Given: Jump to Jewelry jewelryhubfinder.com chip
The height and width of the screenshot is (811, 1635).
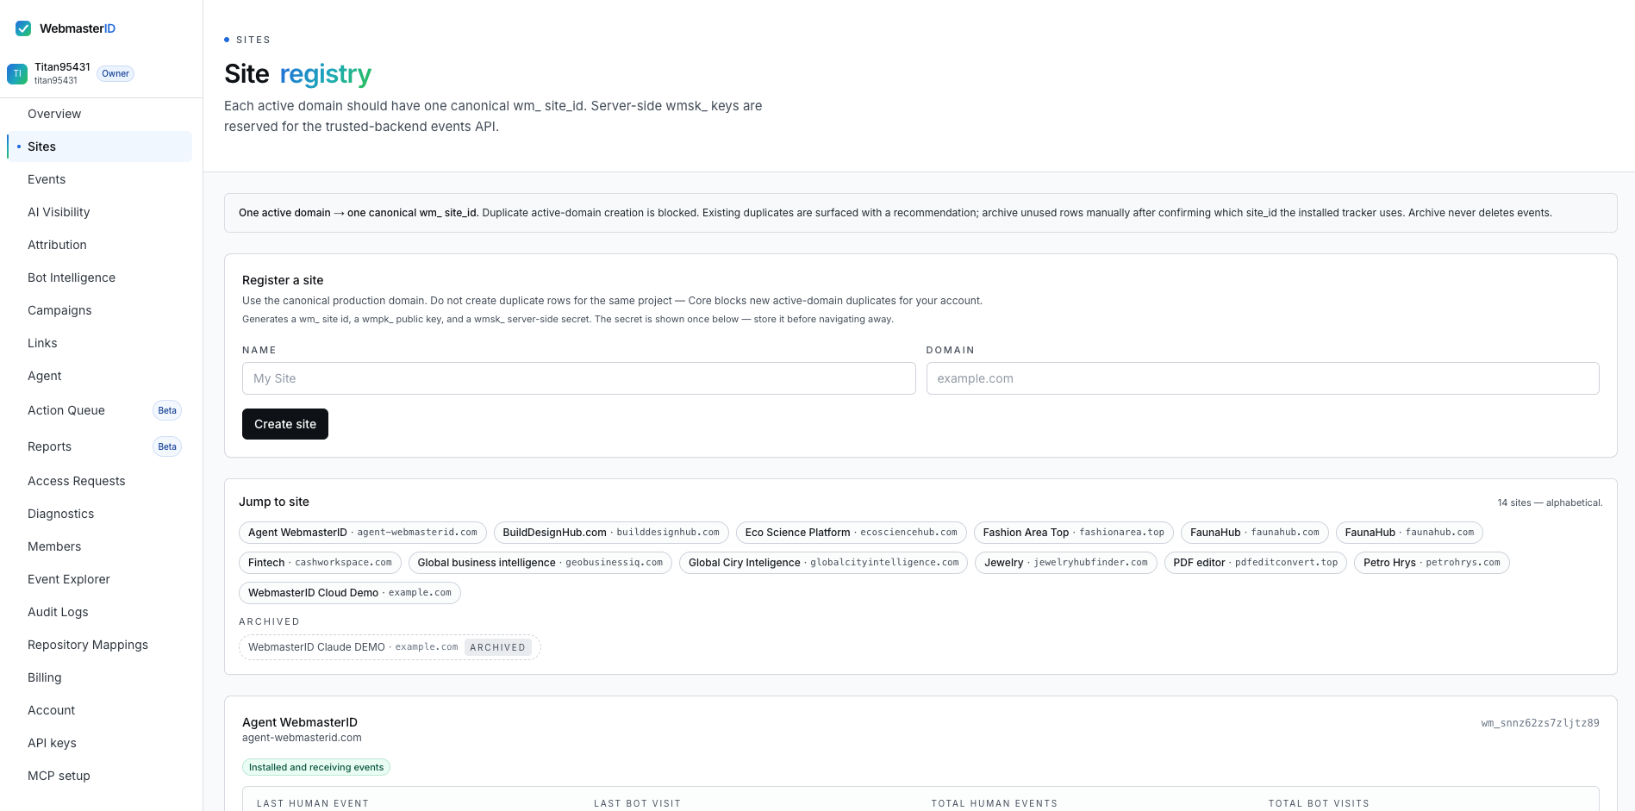Looking at the screenshot, I should 1066,563.
